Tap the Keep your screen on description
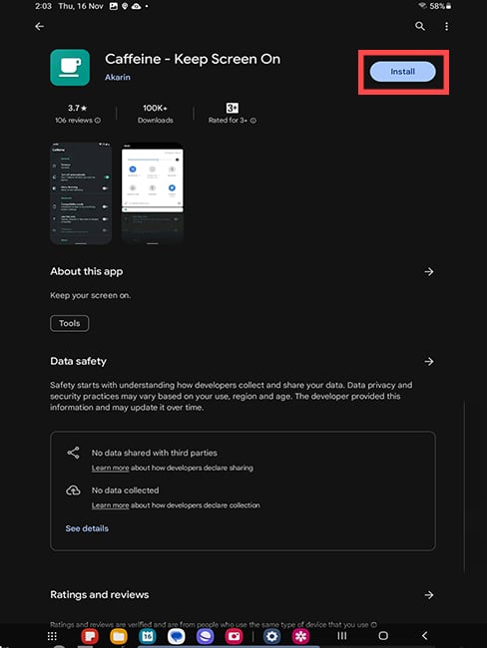This screenshot has width=487, height=648. tap(90, 295)
